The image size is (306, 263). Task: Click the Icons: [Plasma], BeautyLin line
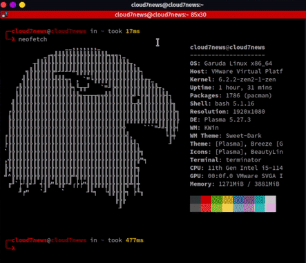[236, 152]
